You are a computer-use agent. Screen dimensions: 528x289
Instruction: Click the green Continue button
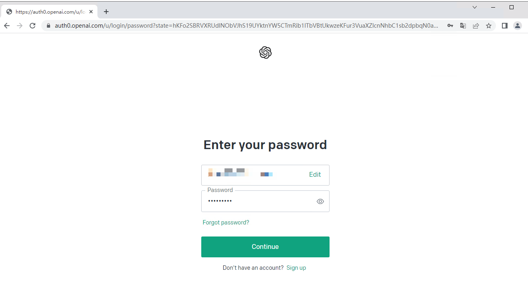point(265,247)
